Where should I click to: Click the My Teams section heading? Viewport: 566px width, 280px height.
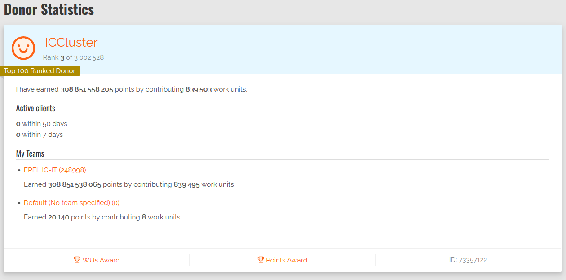click(x=30, y=153)
